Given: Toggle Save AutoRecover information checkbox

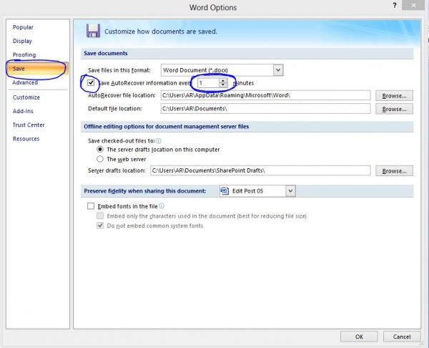Looking at the screenshot, I should pos(91,82).
